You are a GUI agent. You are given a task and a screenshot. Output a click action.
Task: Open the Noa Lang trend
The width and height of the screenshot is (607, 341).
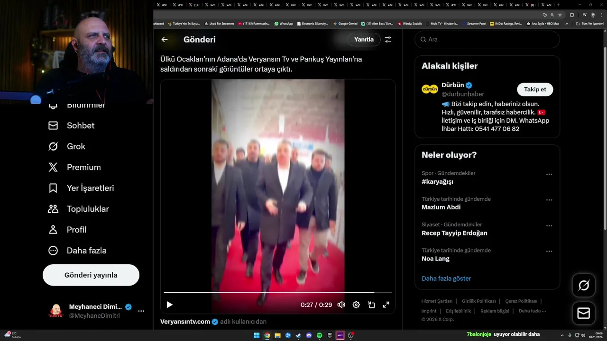pyautogui.click(x=435, y=259)
